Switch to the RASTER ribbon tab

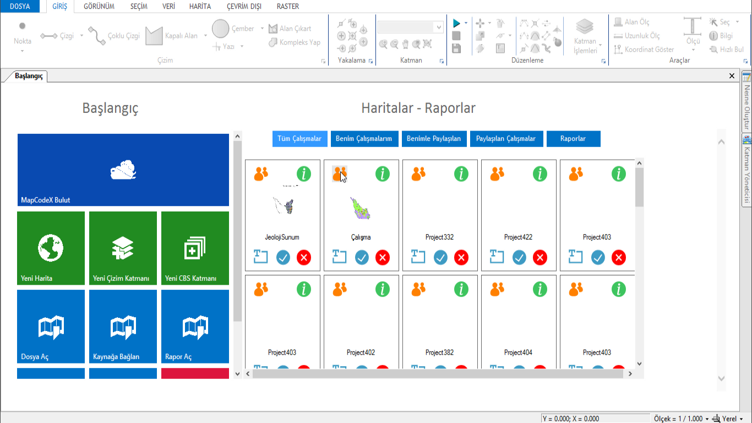pyautogui.click(x=288, y=7)
